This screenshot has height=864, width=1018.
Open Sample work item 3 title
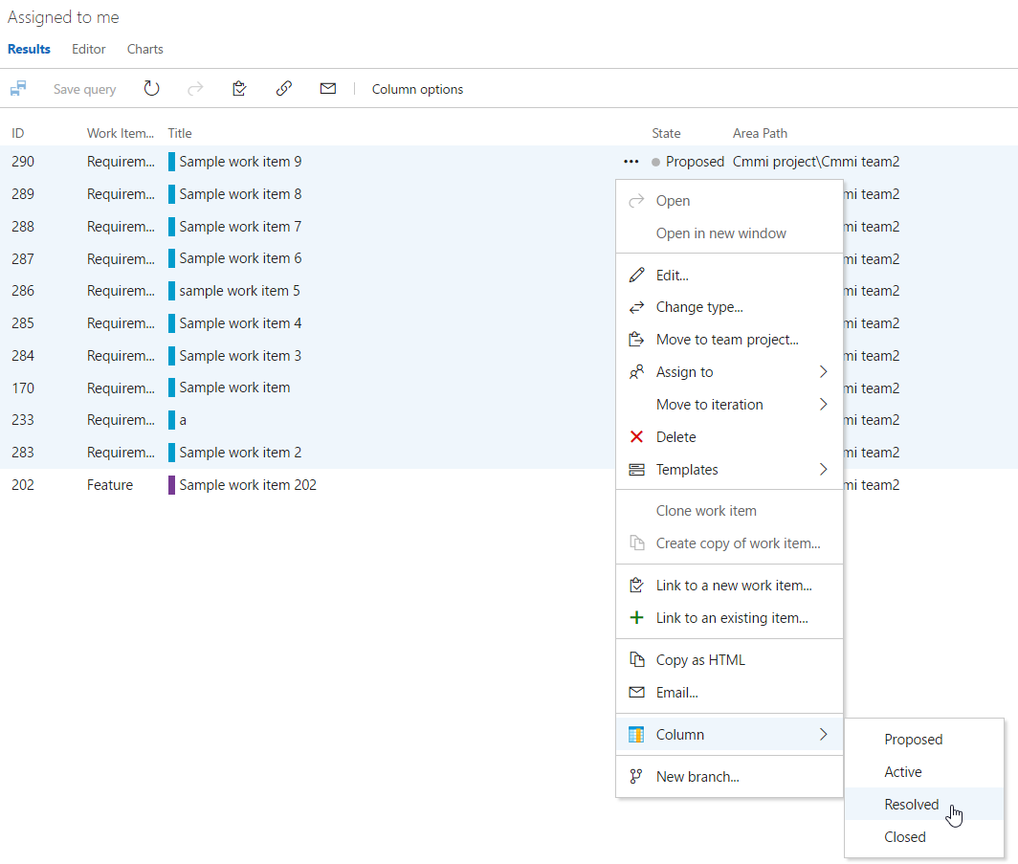(x=240, y=356)
